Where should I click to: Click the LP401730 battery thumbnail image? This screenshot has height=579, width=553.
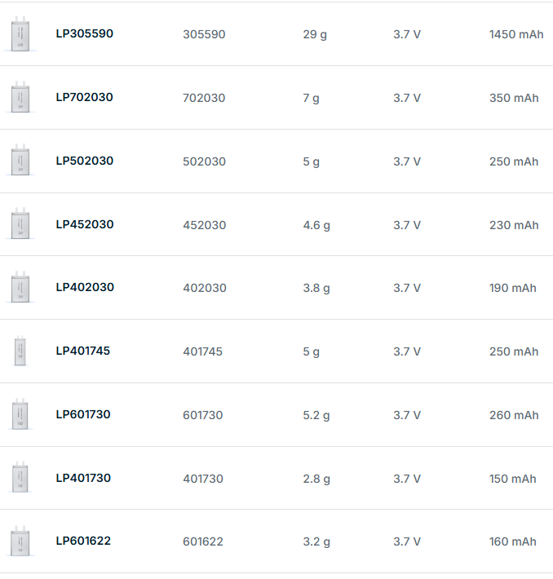[20, 478]
